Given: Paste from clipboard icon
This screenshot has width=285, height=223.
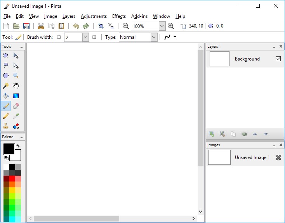Looking at the screenshot, I should coord(61,26).
